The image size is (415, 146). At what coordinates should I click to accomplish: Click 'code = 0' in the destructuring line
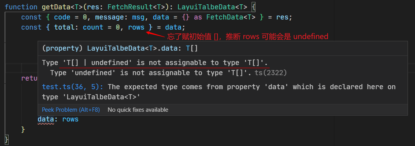coord(71,18)
